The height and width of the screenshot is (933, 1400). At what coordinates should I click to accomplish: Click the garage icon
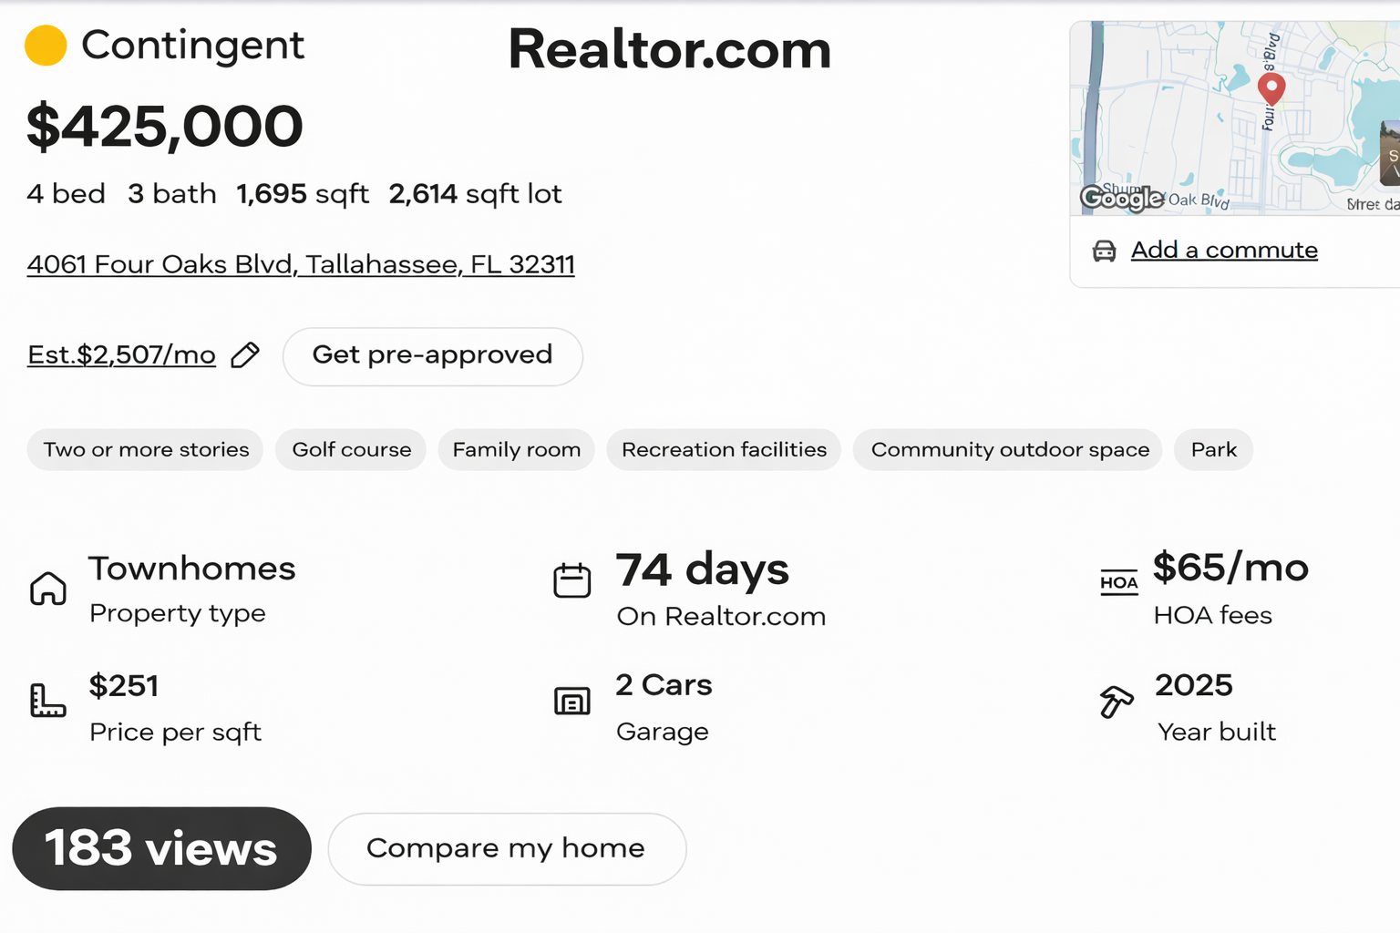572,701
